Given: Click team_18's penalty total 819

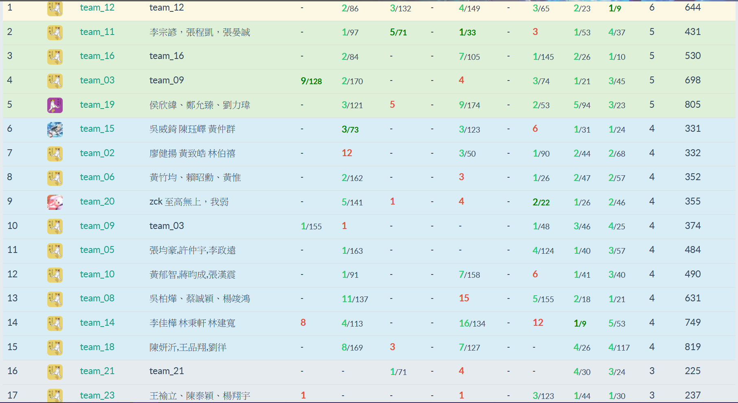Looking at the screenshot, I should pyautogui.click(x=693, y=347).
